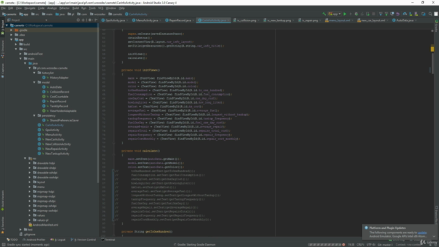
Task: Collapse the model package
Action: coord(34,82)
